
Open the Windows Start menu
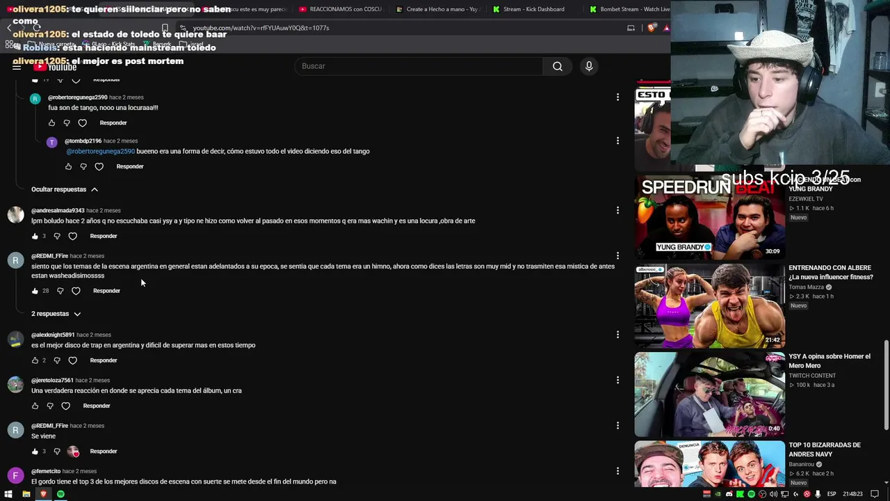tap(8, 494)
